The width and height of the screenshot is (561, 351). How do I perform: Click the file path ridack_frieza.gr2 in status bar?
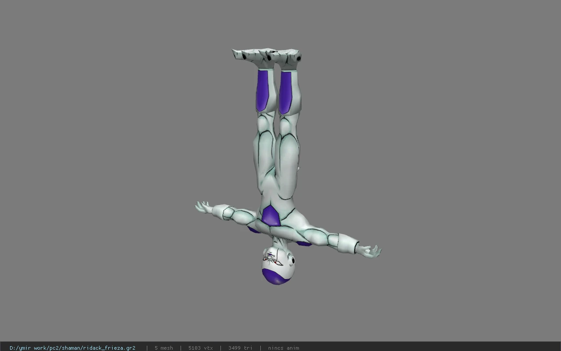72,348
